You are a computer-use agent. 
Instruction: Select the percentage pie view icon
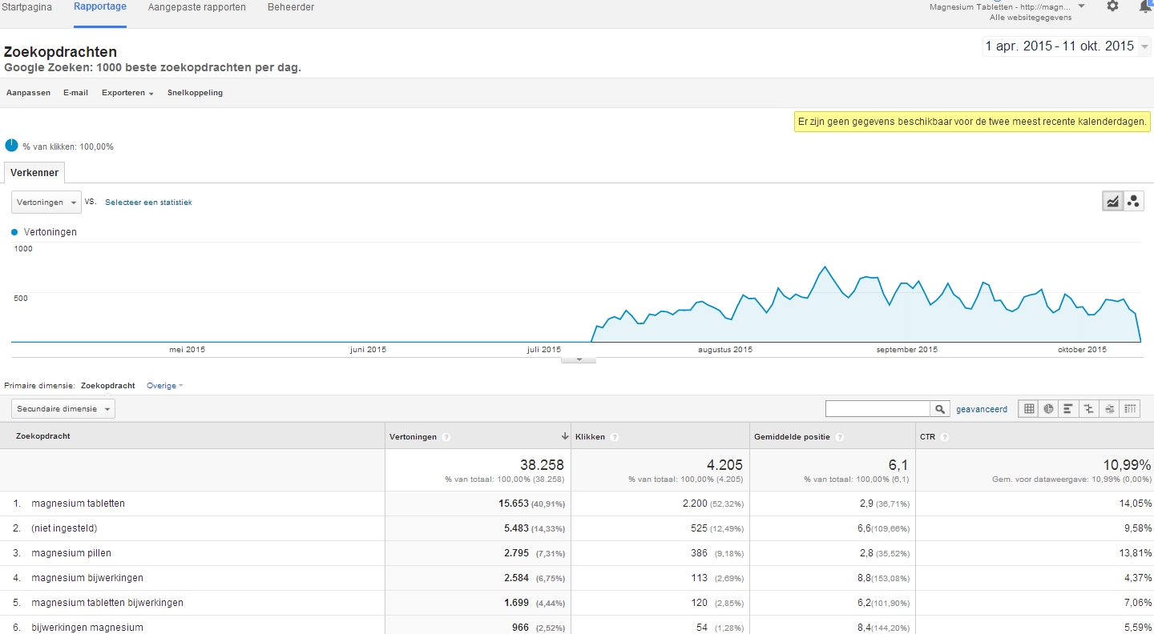pos(1049,409)
